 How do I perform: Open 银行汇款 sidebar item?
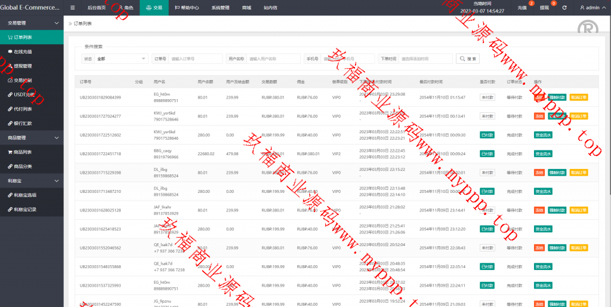[x=23, y=123]
